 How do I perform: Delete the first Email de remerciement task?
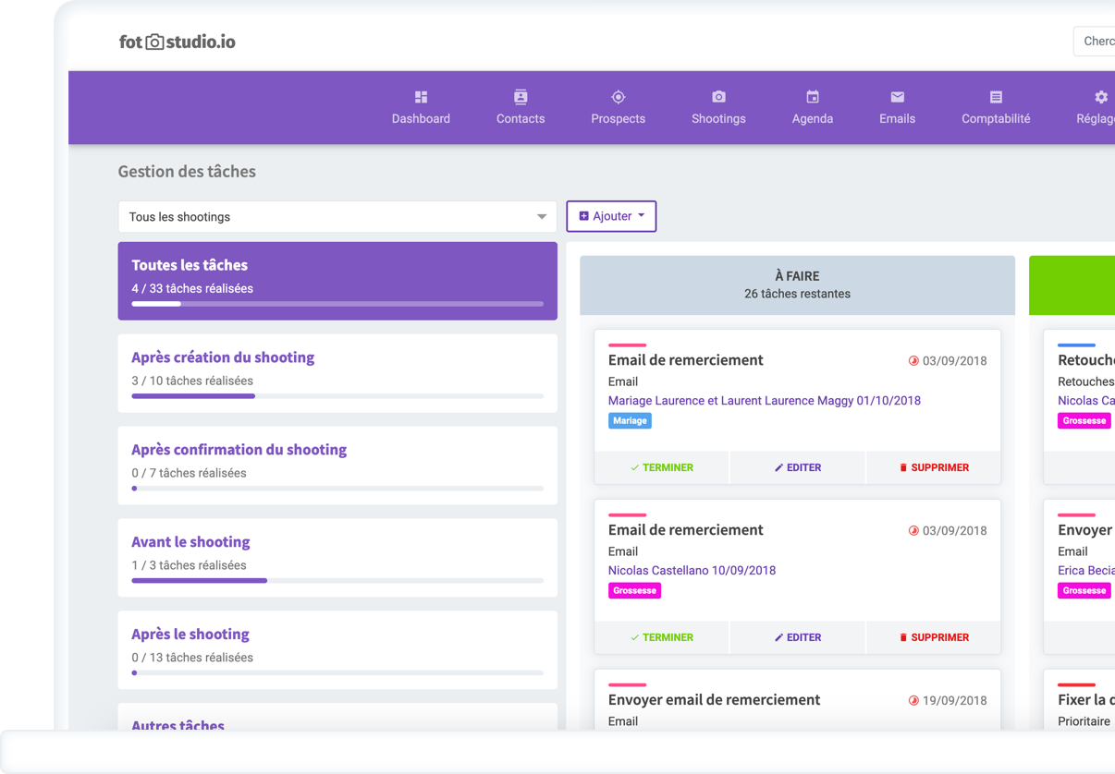[934, 467]
